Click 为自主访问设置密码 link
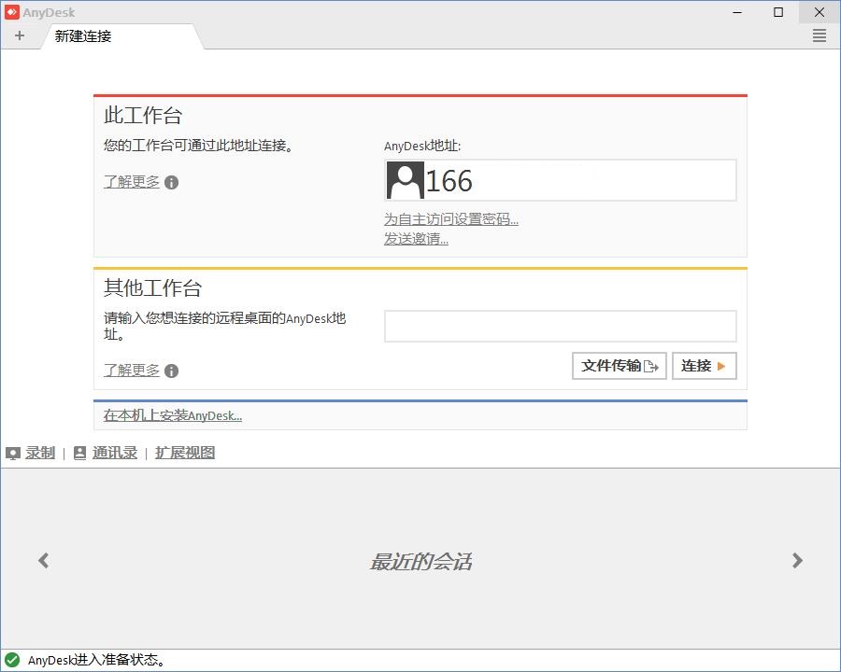The height and width of the screenshot is (672, 841). (451, 218)
